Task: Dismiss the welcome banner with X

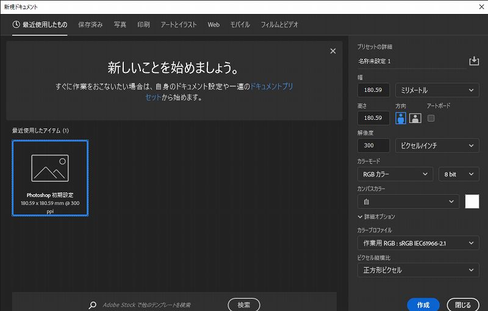Action: pyautogui.click(x=332, y=51)
